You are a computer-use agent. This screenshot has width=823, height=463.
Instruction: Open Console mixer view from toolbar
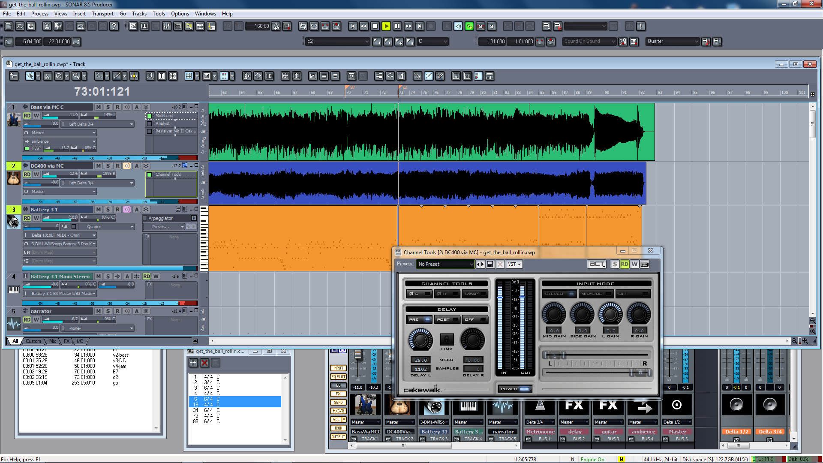click(167, 27)
